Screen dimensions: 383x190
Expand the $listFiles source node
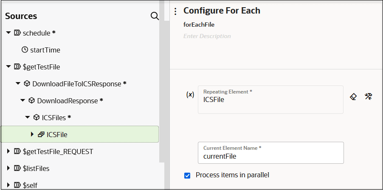coord(8,168)
